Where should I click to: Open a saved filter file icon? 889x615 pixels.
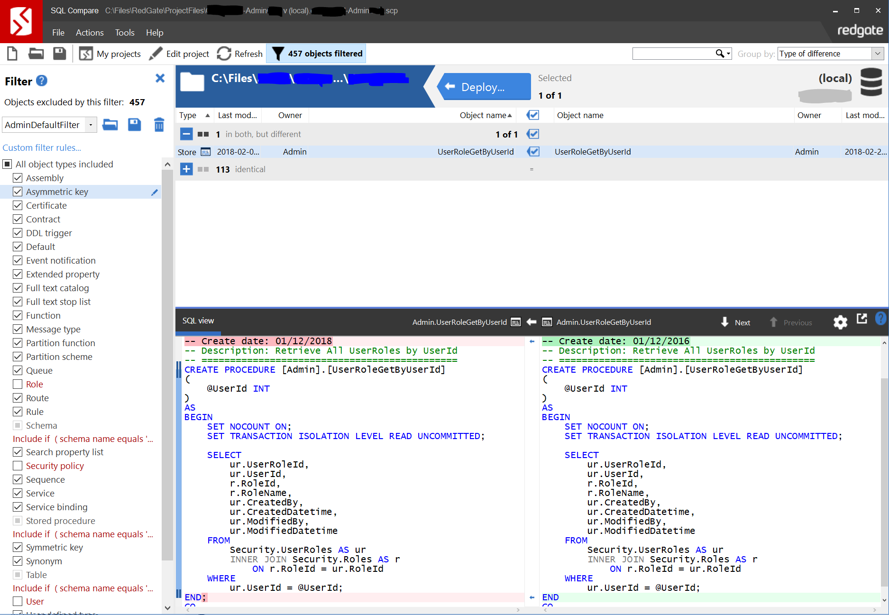110,125
